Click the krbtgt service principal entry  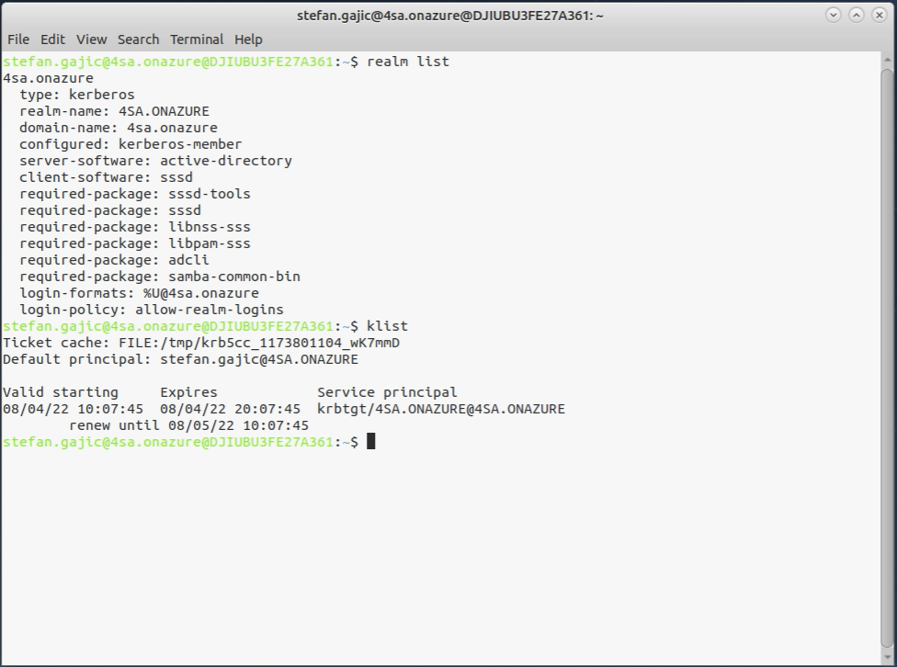[x=441, y=409]
